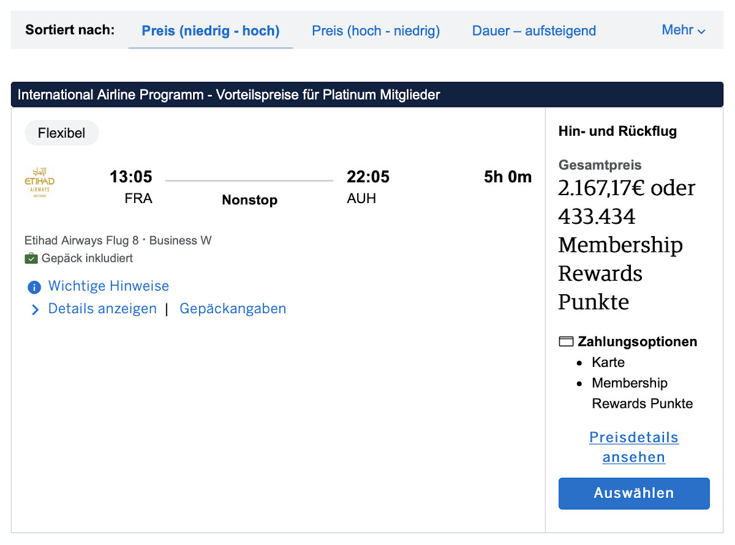Click the International Airline Programm header banner
This screenshot has height=545, width=735.
click(367, 95)
